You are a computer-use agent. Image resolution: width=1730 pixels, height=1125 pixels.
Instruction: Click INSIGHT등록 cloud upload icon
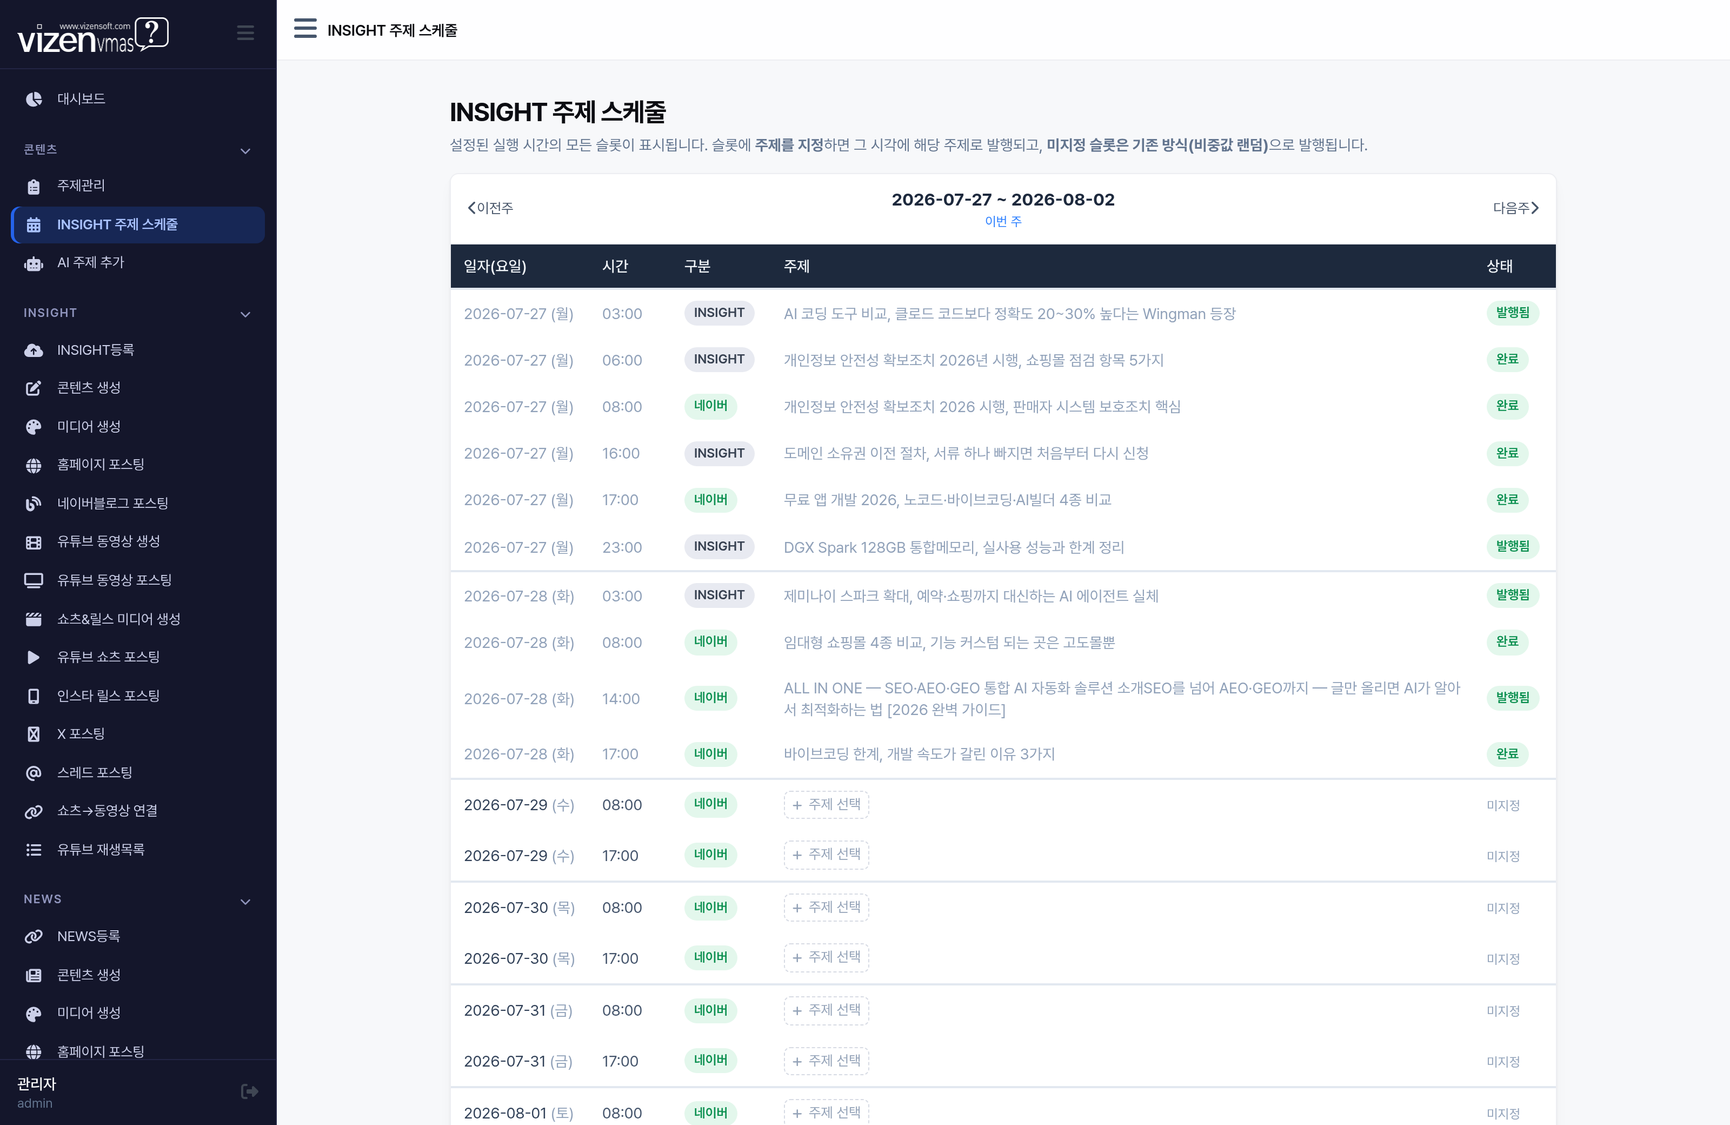pos(34,350)
